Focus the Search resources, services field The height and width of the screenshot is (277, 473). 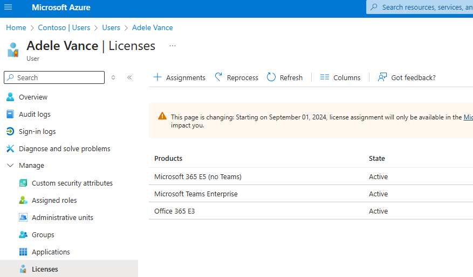pos(420,7)
